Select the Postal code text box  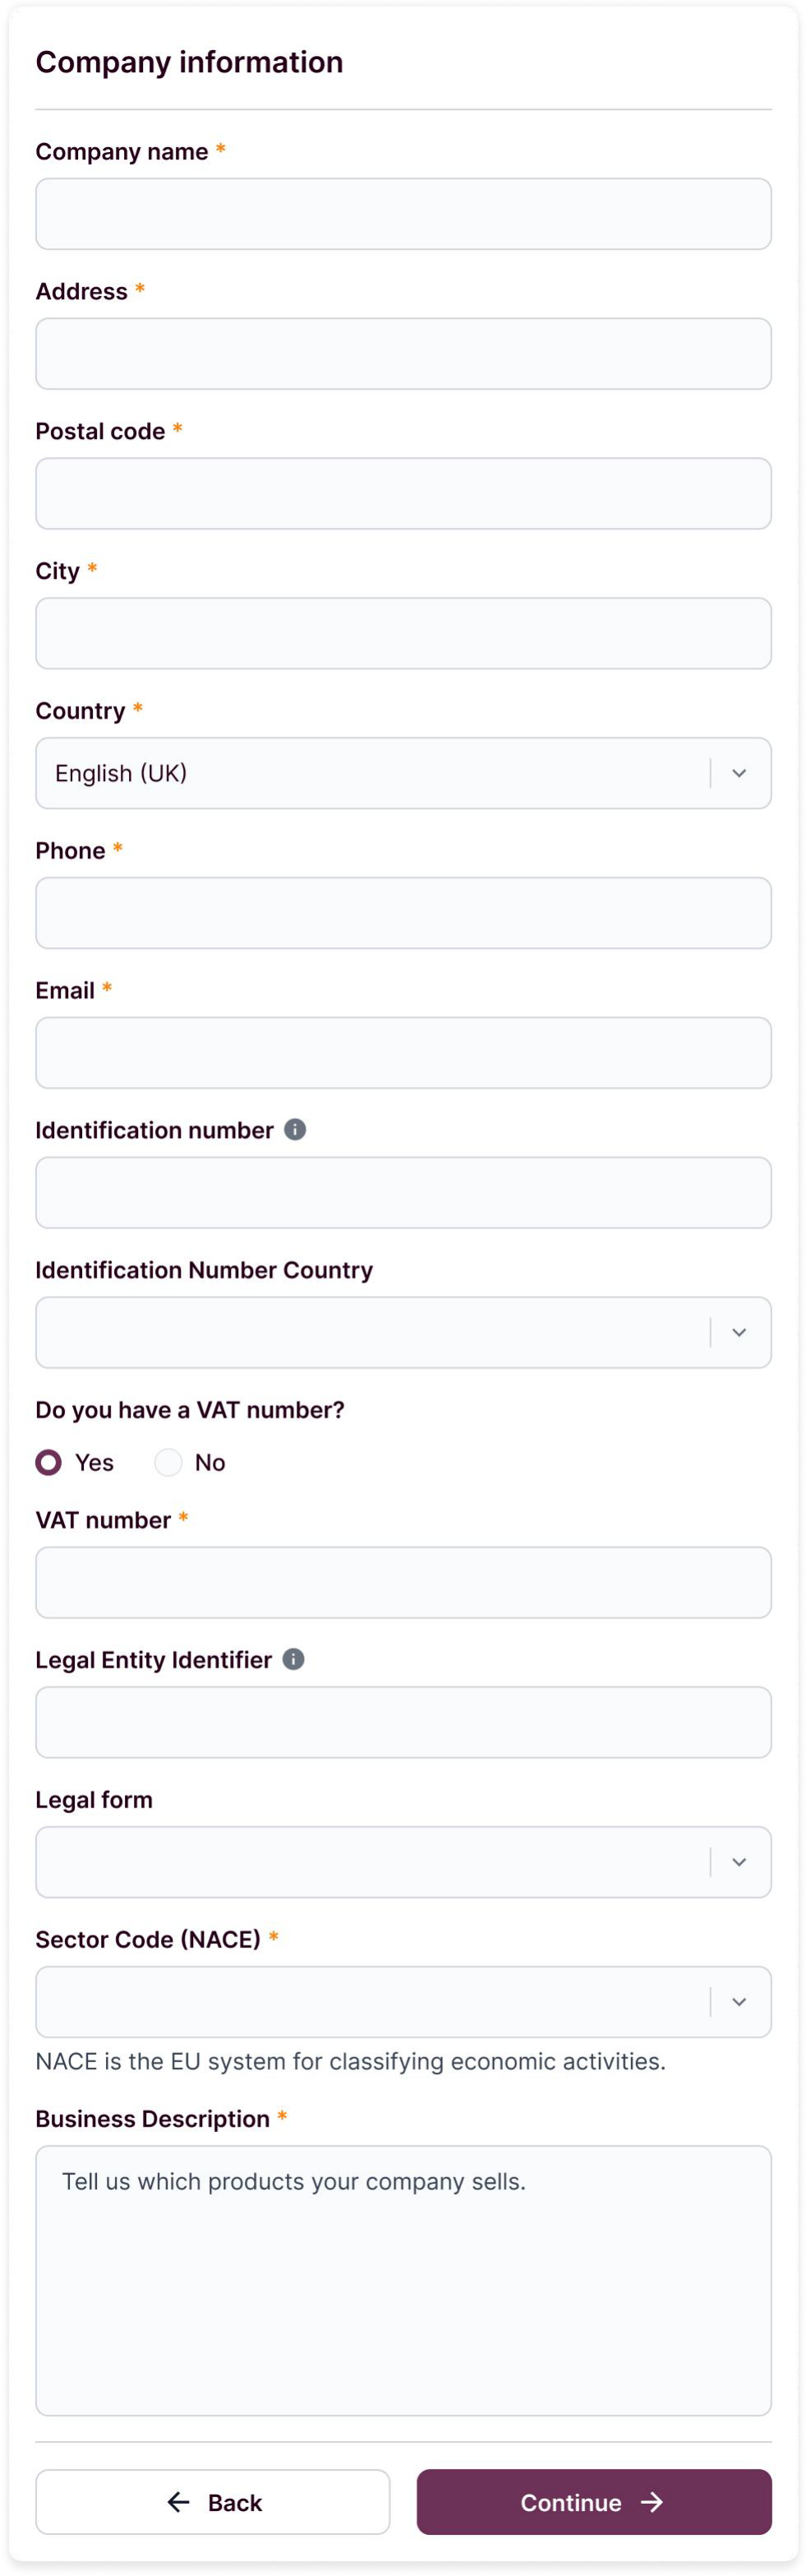[403, 494]
